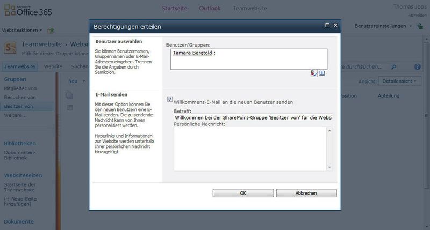Open the Bibliotheken heading link
430x230 pixels.
coord(20,143)
